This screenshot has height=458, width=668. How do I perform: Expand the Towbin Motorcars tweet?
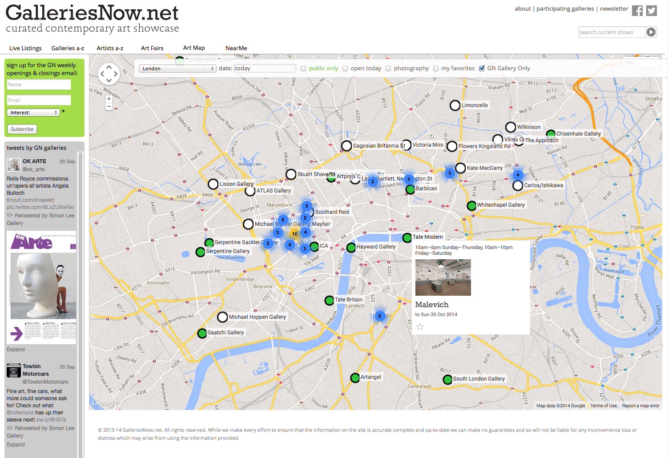pyautogui.click(x=16, y=445)
